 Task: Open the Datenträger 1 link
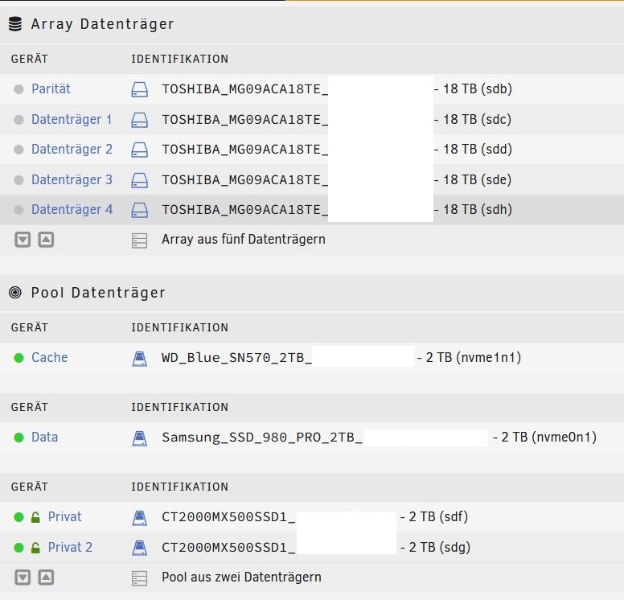72,120
